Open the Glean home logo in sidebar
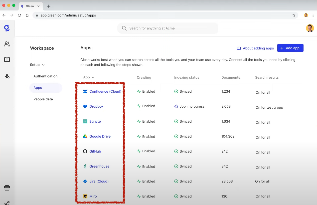This screenshot has height=205, width=317. point(7,28)
